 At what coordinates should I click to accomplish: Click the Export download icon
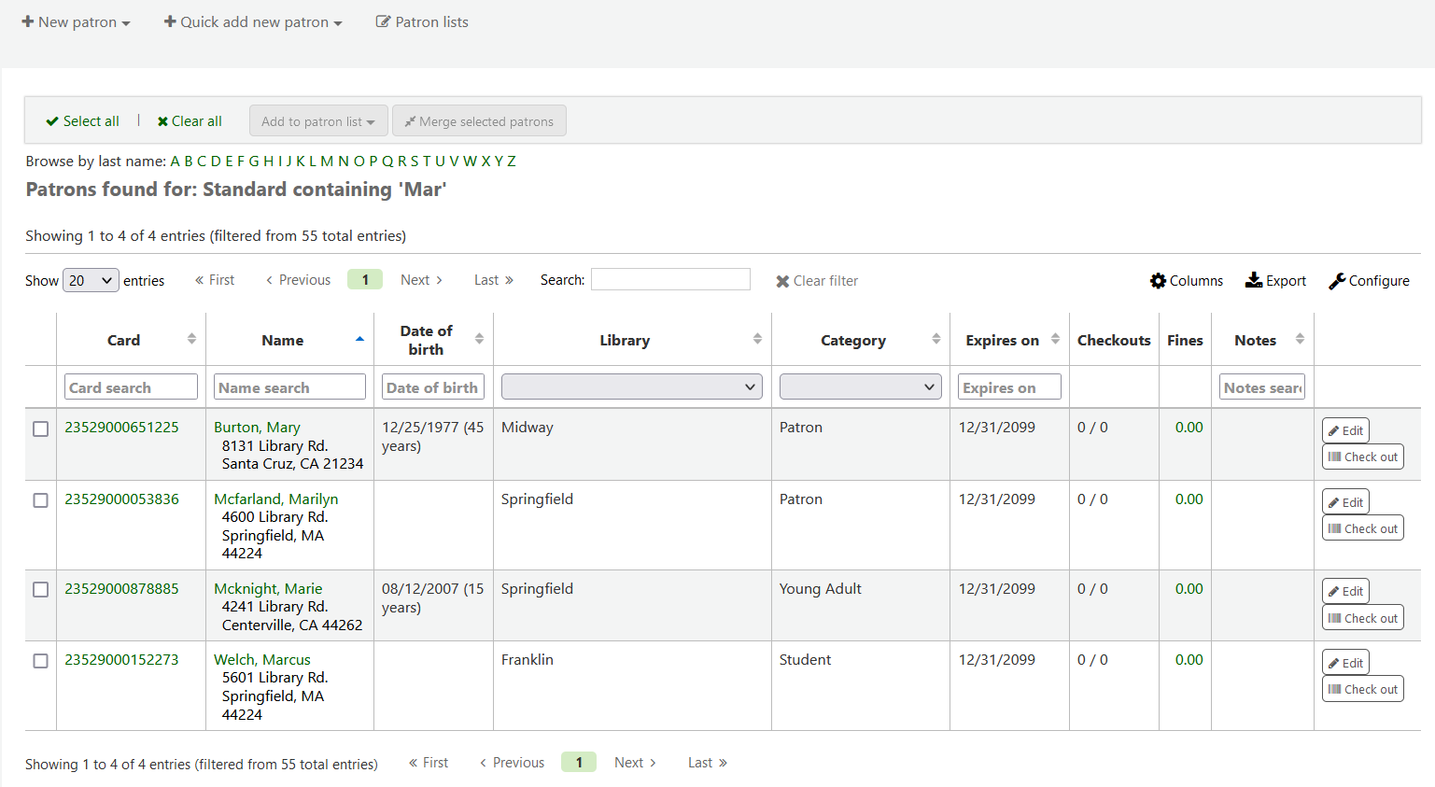(1254, 280)
